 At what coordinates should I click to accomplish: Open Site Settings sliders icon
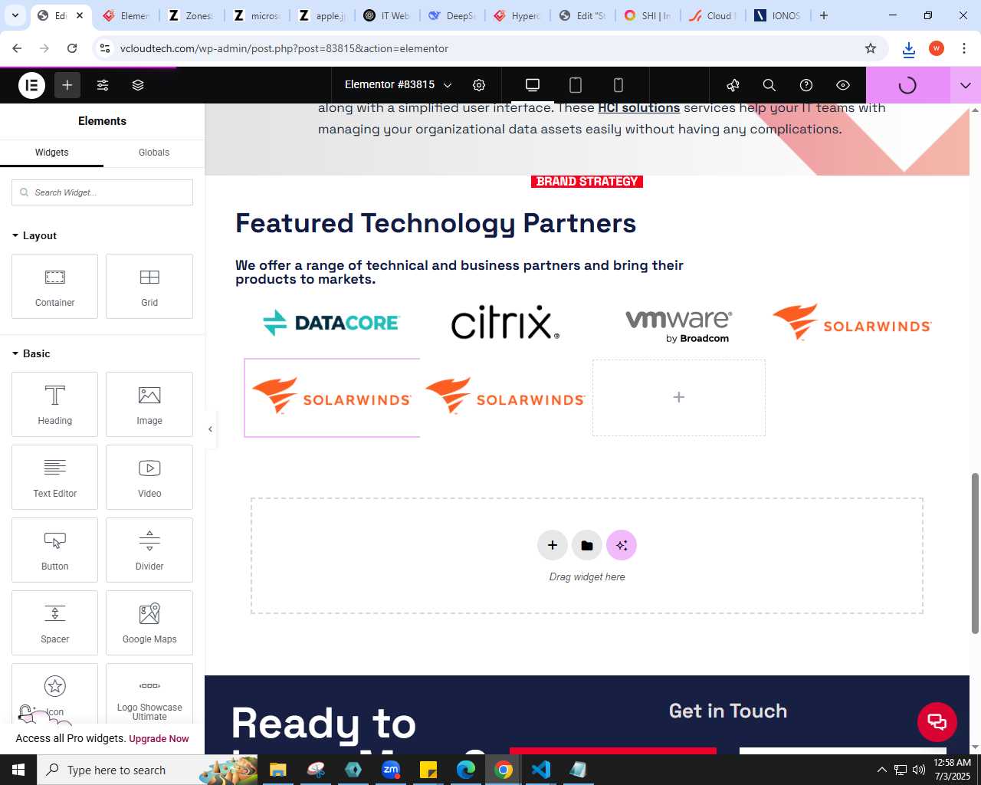point(103,85)
